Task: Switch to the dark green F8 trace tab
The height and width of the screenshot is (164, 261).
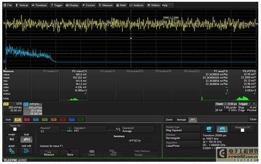Action: 81,119
